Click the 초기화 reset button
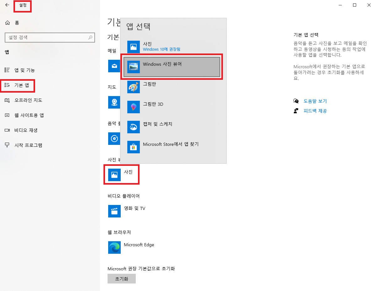Image resolution: width=375 pixels, height=291 pixels. (x=121, y=279)
